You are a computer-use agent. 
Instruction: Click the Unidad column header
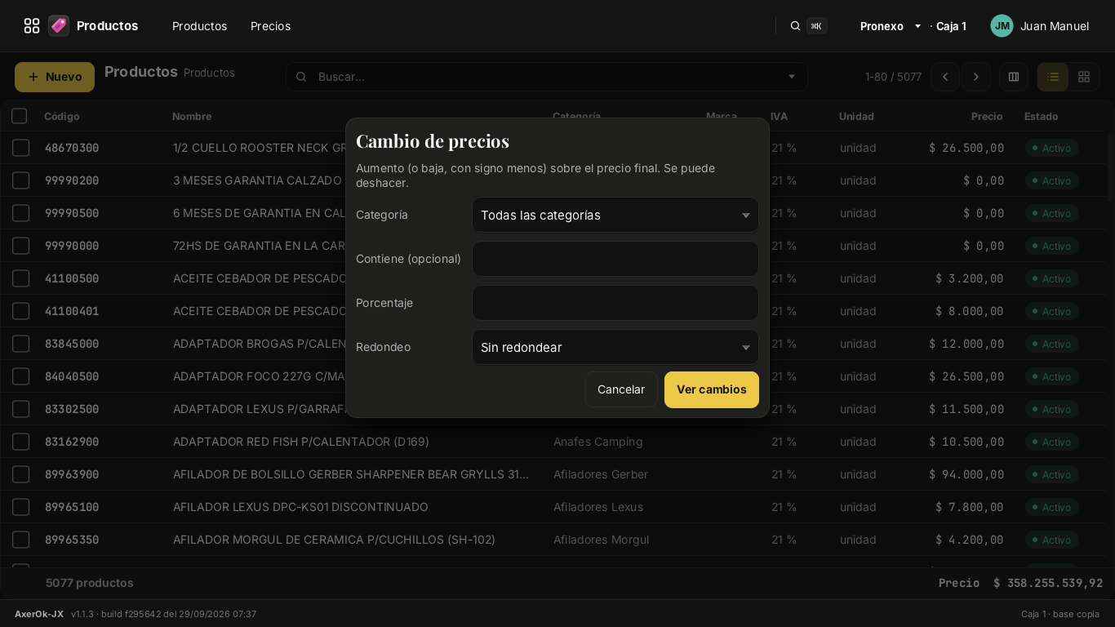(856, 117)
